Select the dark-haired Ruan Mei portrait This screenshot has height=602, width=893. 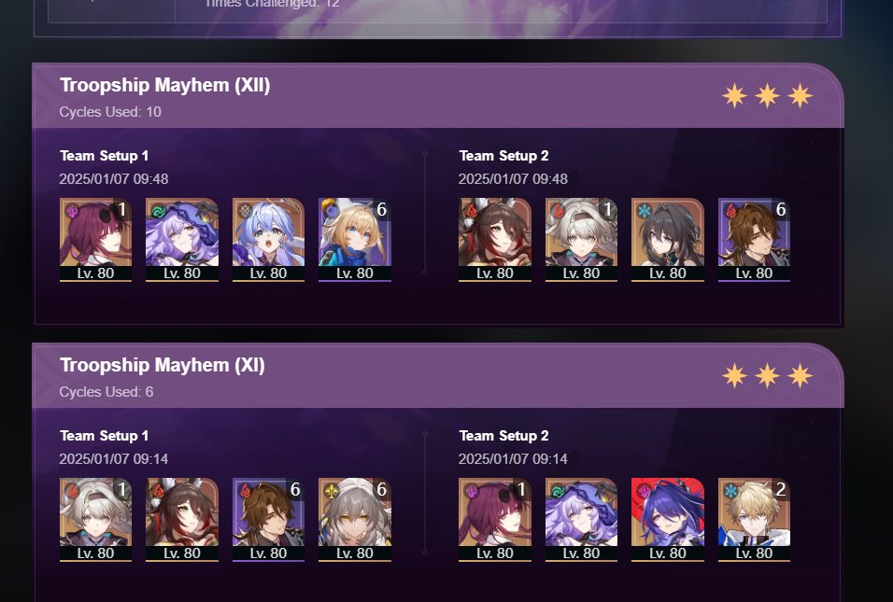coord(668,240)
